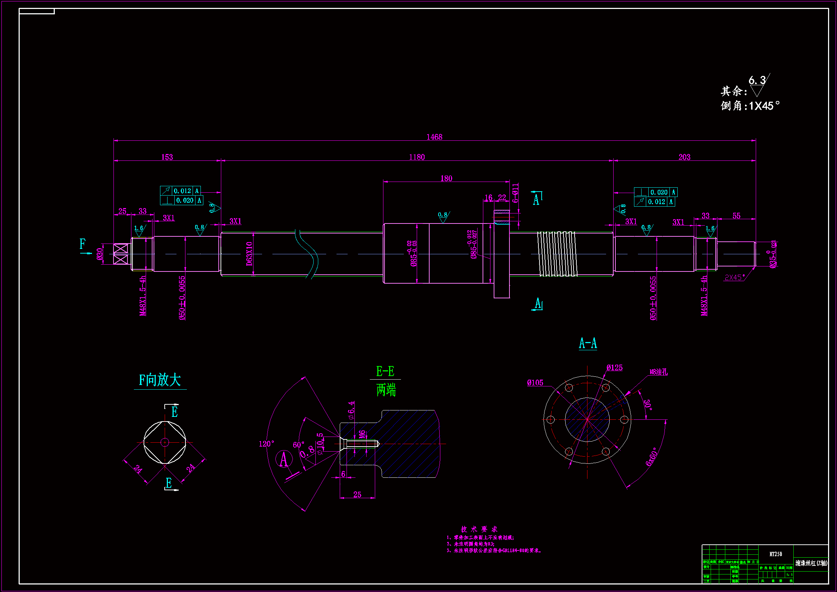This screenshot has height=592, width=837.
Task: Select the 滚珠丝杠(Z轴) title block name
Action: click(x=811, y=563)
